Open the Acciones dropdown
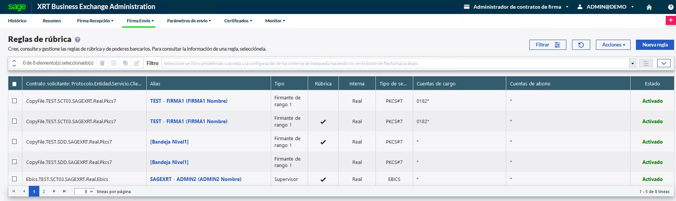The width and height of the screenshot is (676, 201). pyautogui.click(x=613, y=45)
